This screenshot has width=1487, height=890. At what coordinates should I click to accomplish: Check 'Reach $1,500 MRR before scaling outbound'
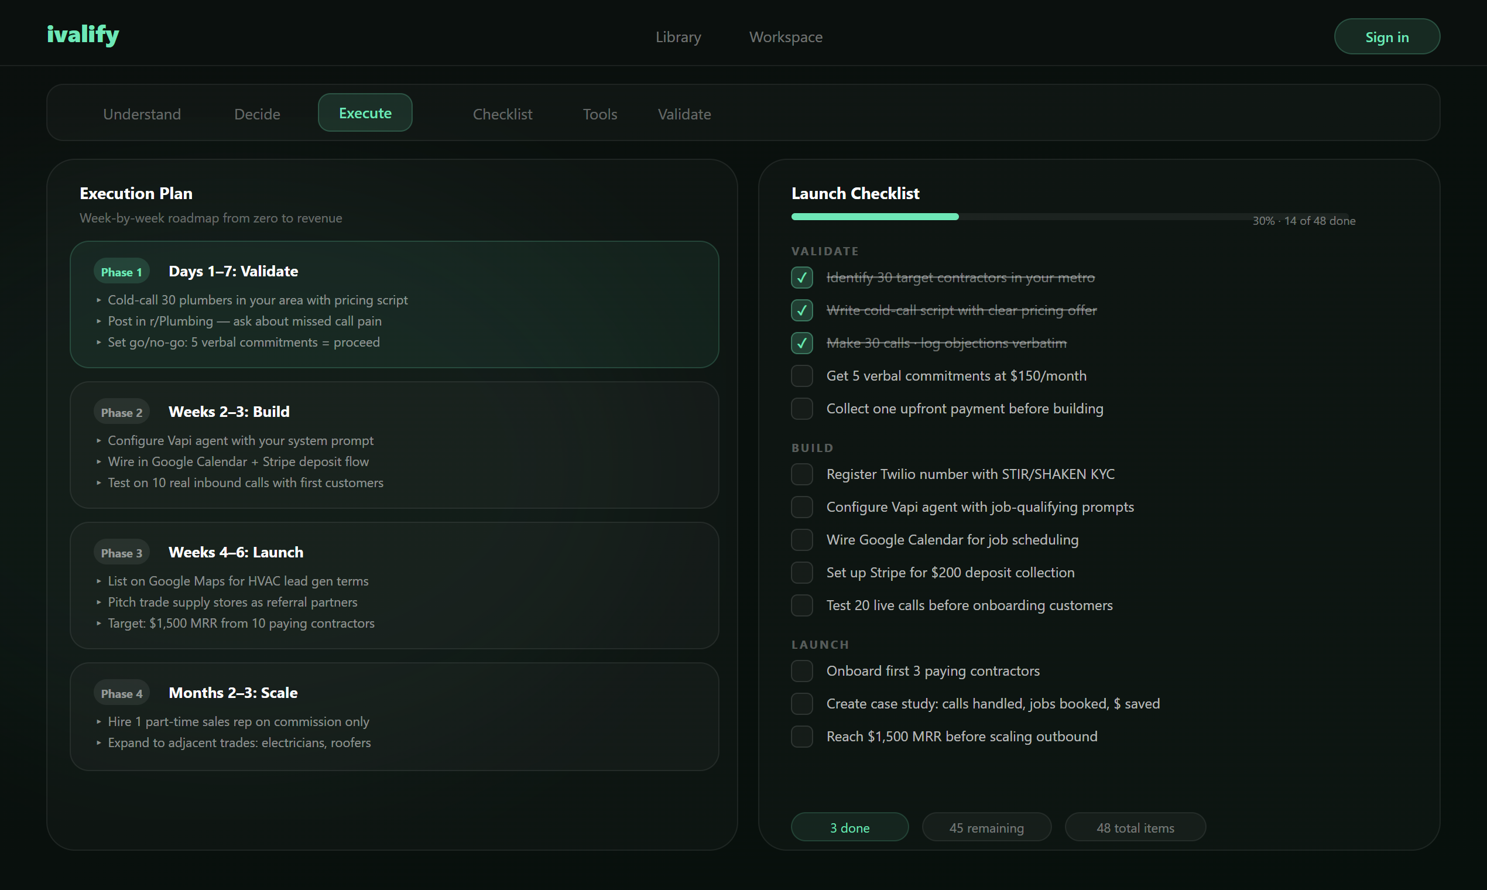tap(801, 737)
